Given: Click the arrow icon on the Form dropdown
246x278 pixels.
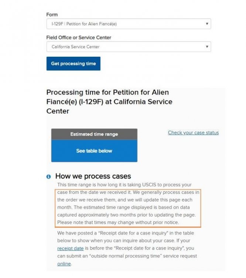Looking at the screenshot, I should point(207,24).
